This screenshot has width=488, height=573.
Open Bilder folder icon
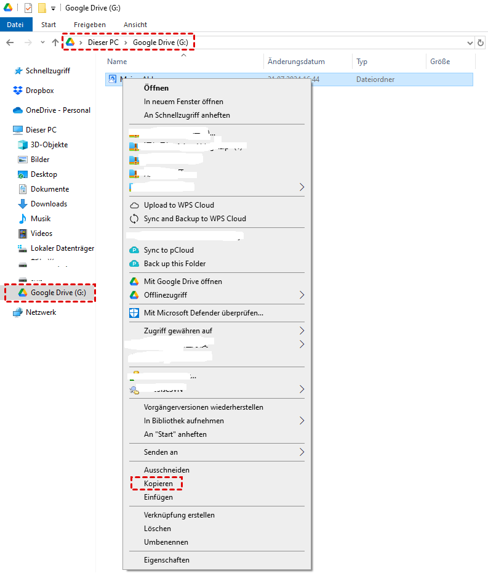[23, 160]
